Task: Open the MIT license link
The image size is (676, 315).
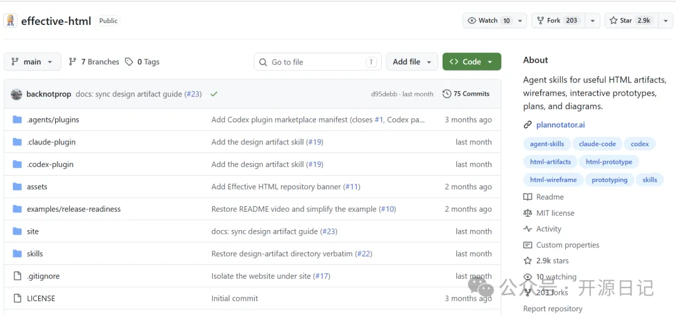Action: (x=555, y=213)
